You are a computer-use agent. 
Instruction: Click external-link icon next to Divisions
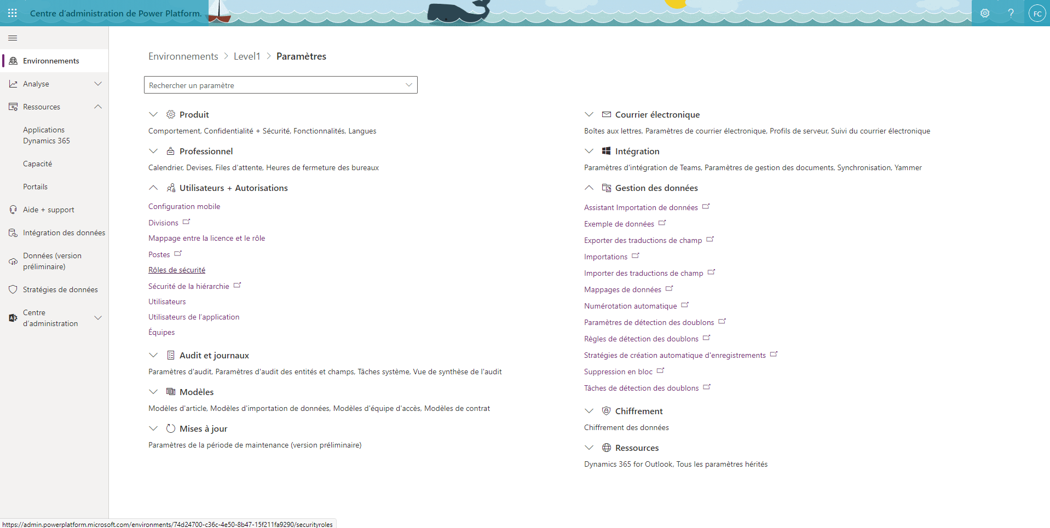tap(186, 222)
